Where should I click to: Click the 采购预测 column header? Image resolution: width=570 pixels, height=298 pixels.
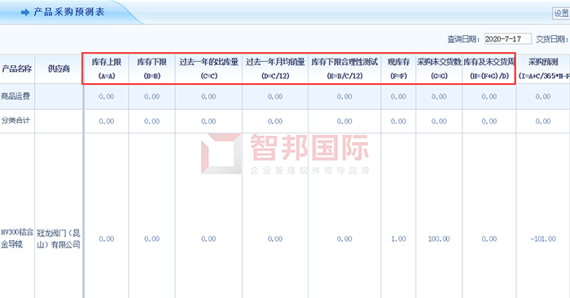tap(543, 68)
